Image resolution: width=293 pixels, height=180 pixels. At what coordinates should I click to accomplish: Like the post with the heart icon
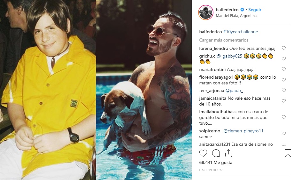pos(203,153)
